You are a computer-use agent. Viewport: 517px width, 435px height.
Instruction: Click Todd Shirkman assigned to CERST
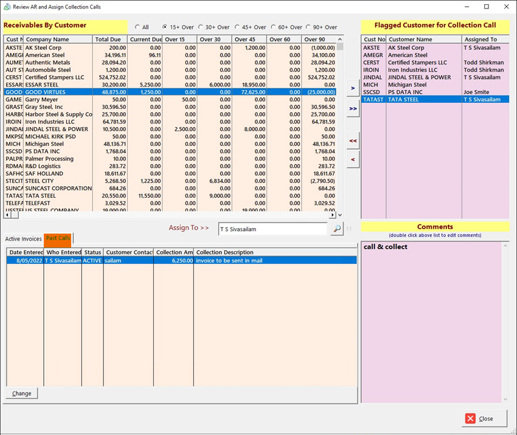484,63
